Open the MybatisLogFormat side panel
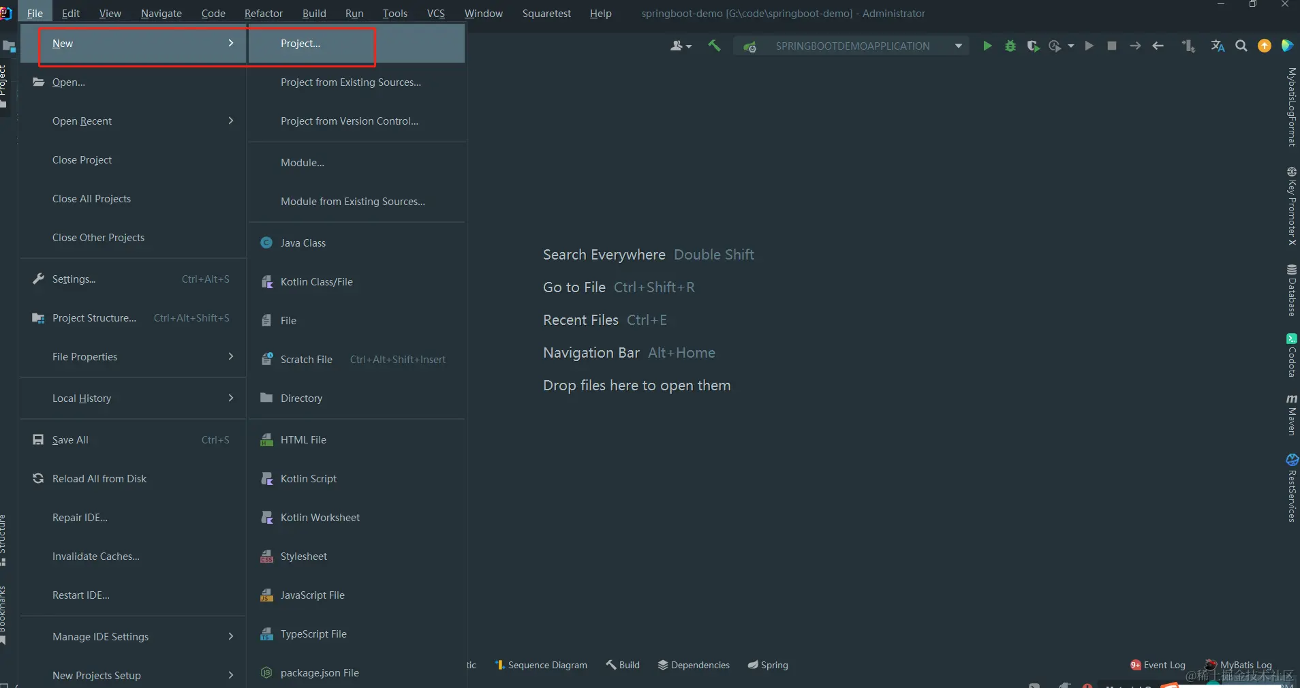Image resolution: width=1300 pixels, height=688 pixels. point(1291,107)
